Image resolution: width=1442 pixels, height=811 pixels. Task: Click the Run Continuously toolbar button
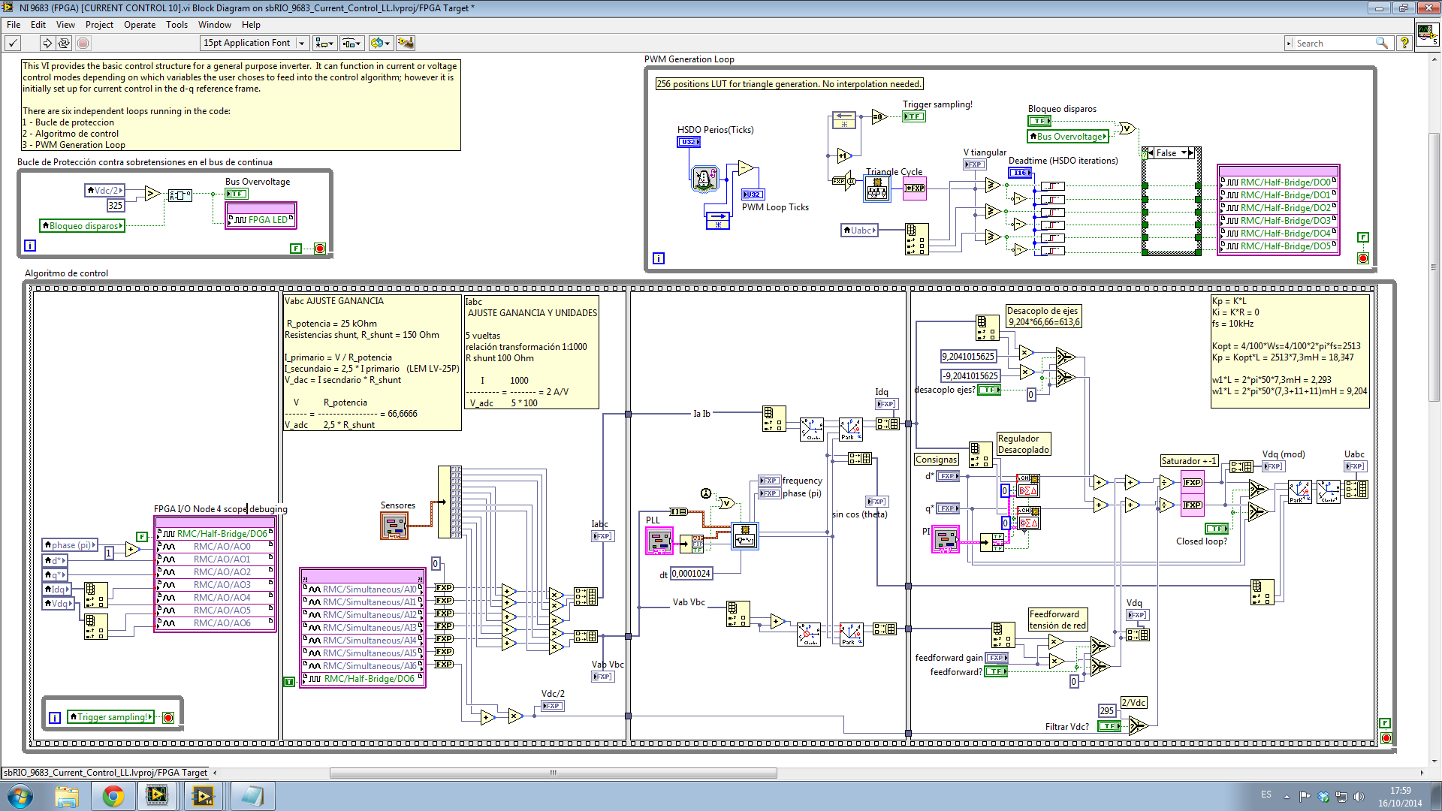[x=64, y=44]
